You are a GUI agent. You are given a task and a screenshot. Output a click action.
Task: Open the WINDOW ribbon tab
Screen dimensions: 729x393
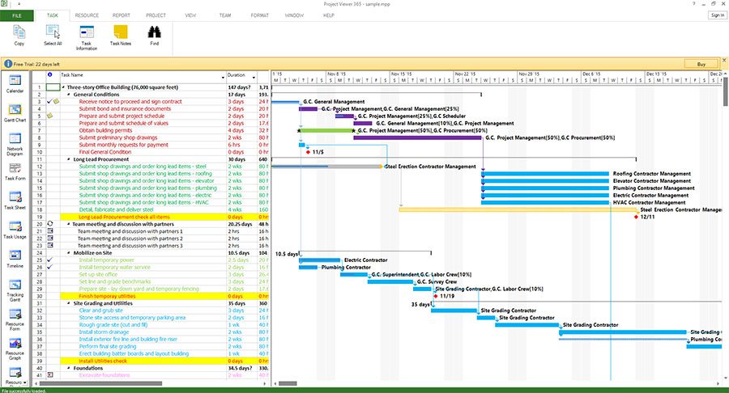point(294,15)
